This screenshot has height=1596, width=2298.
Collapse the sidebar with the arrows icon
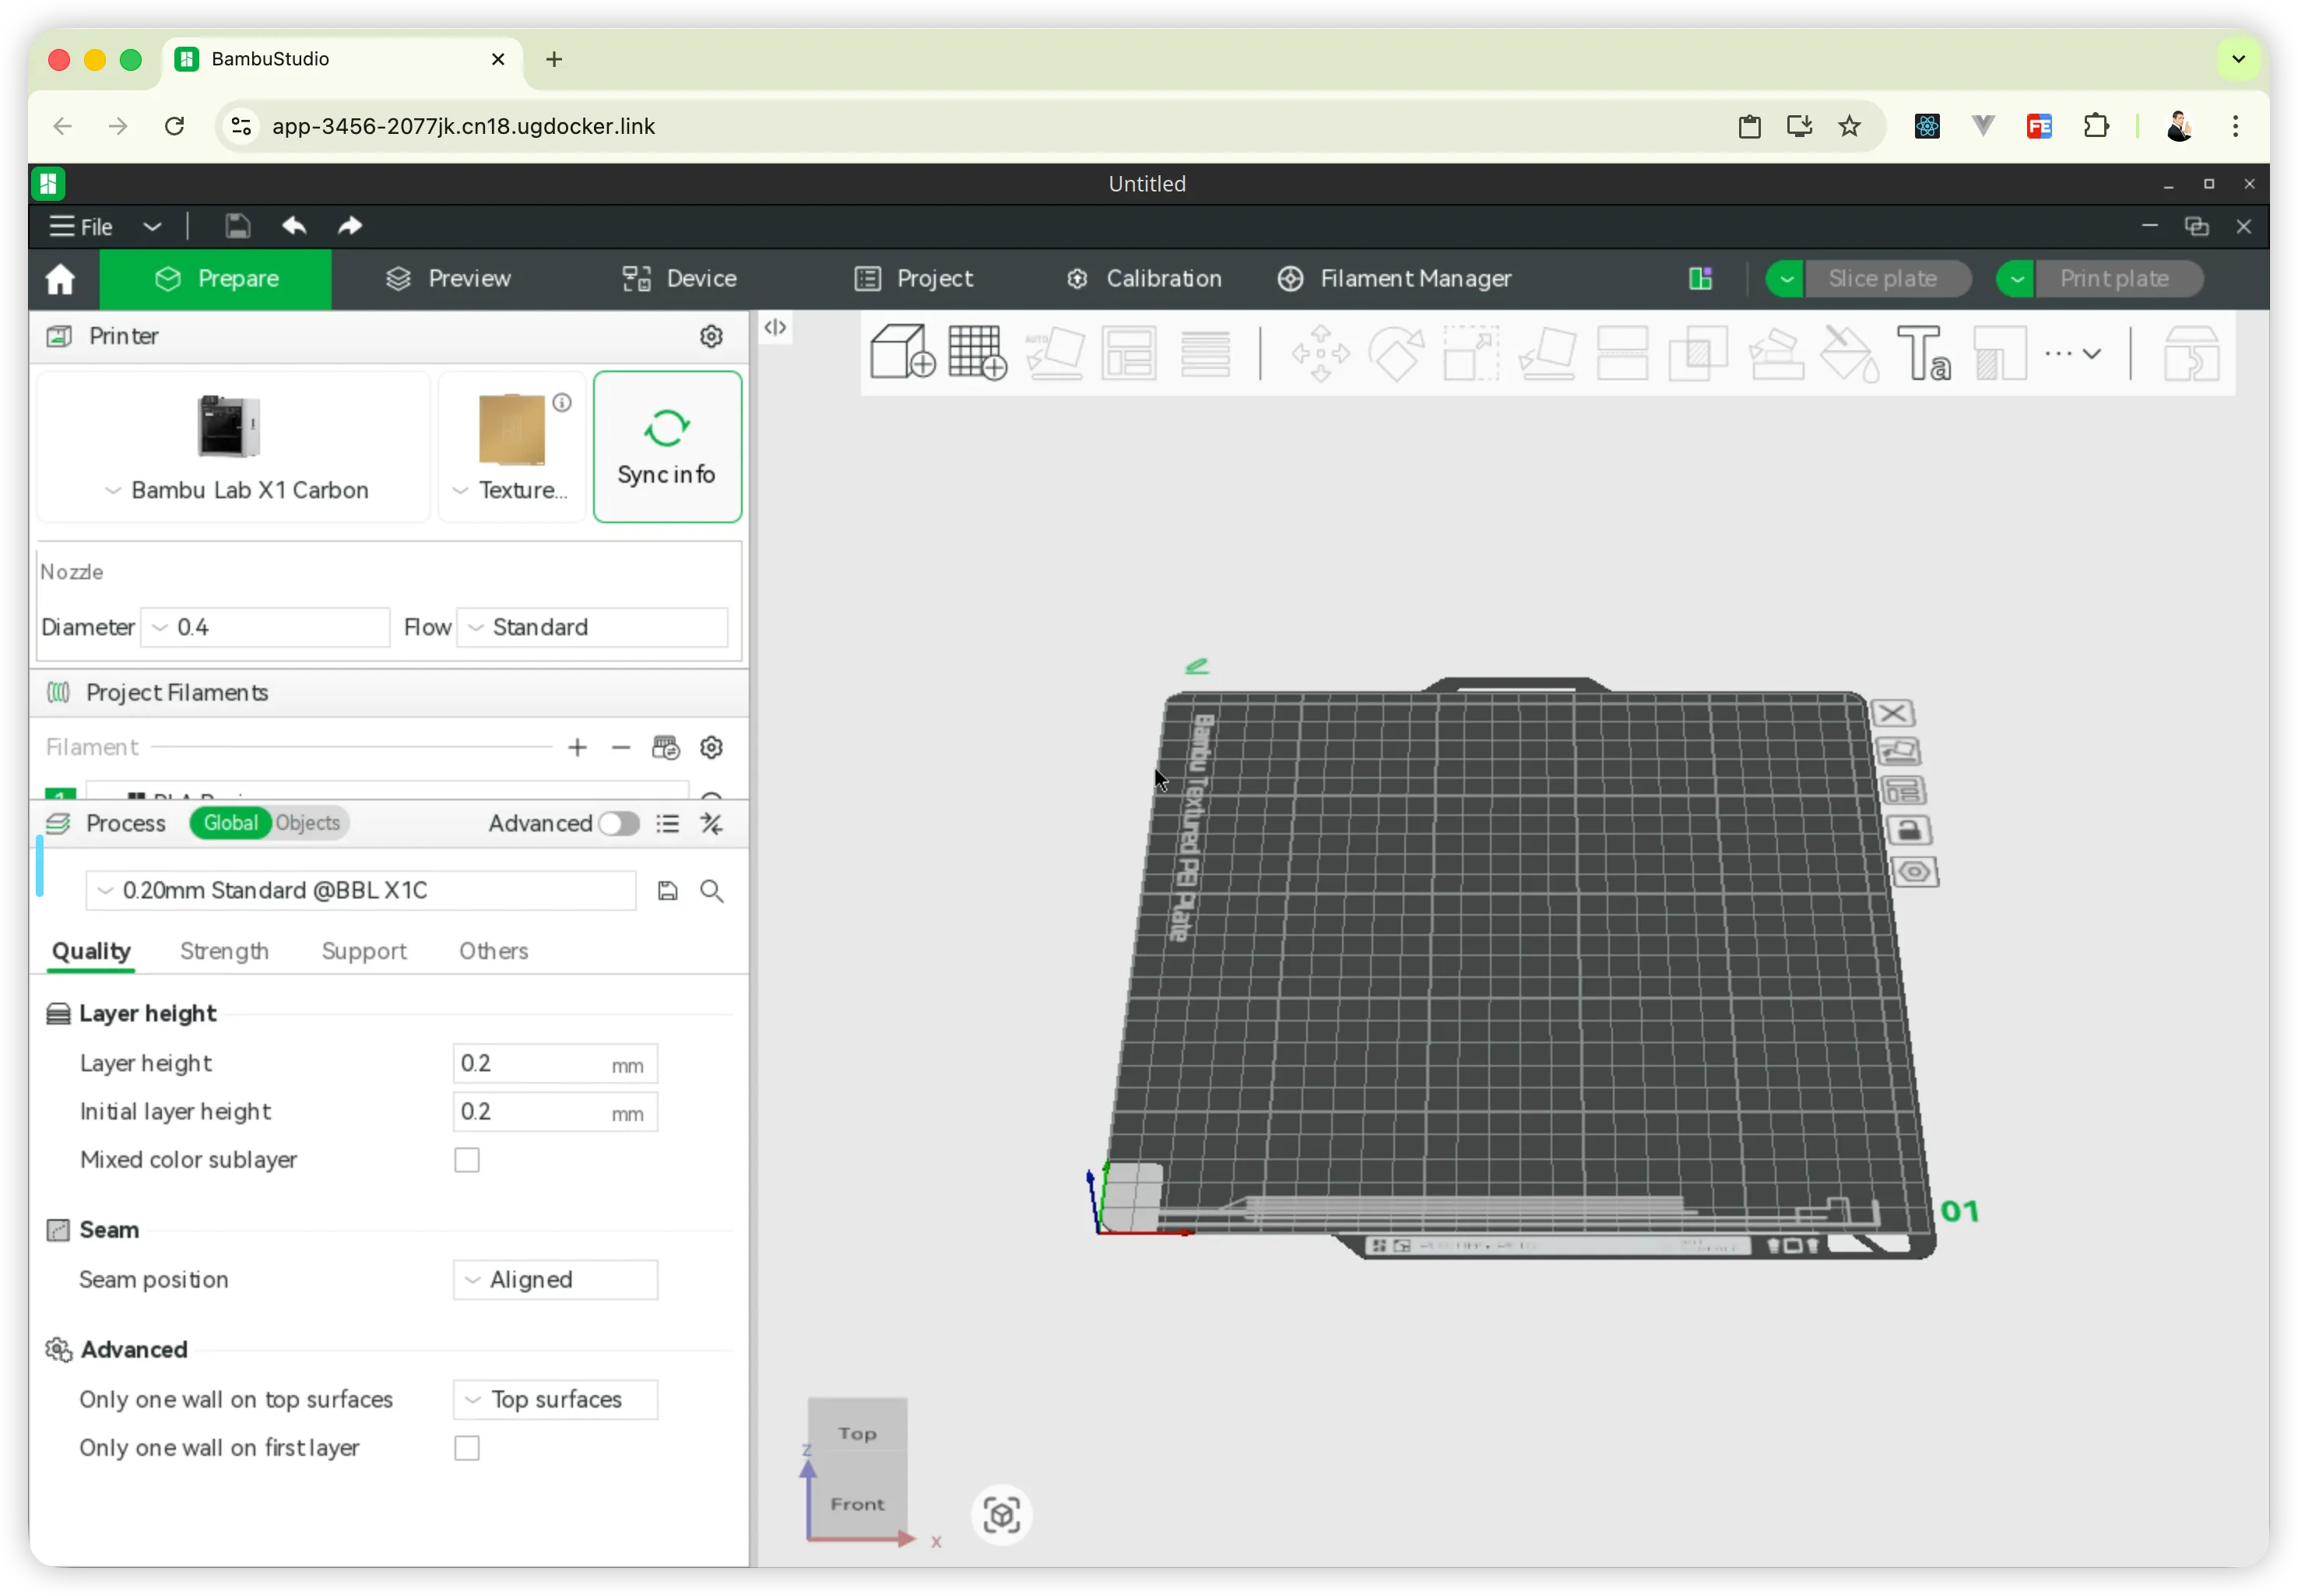click(x=775, y=327)
